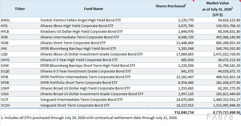Click the red comment indicator in Shares Purchased header

tap(193, 1)
